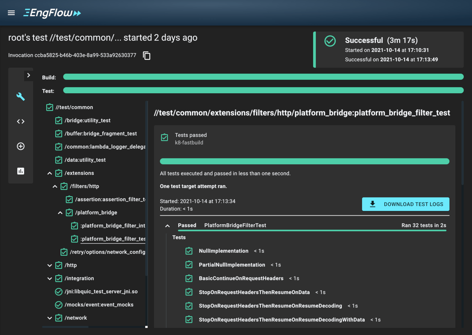The height and width of the screenshot is (335, 472).
Task: Expand the /http tree node
Action: tap(49, 265)
